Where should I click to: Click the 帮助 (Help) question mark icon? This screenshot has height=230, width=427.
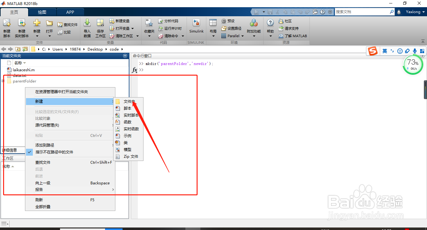270,22
